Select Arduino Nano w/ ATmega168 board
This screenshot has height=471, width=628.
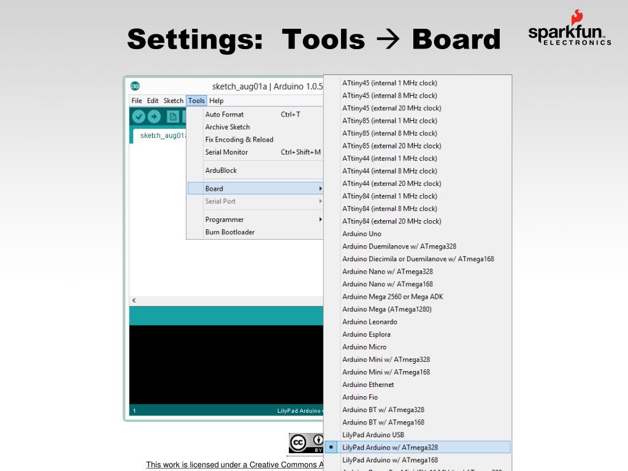(418, 284)
